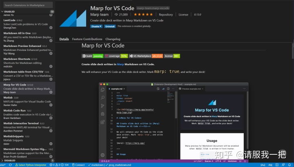The height and width of the screenshot is (167, 294).
Task: Open the gear menu for Markdown table from CSV/TSV
Action: [51, 79]
